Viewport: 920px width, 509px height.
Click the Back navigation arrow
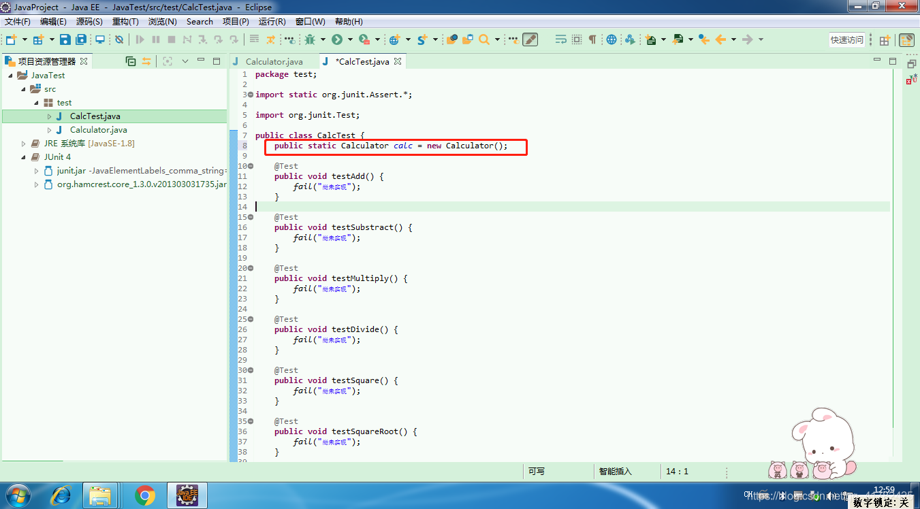(720, 39)
